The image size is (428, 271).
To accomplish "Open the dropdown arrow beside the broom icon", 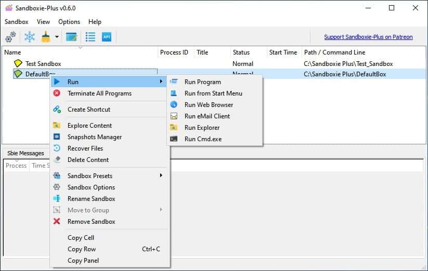I will click(57, 37).
